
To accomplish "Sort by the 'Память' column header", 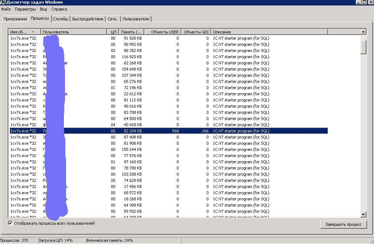I will click(x=132, y=32).
